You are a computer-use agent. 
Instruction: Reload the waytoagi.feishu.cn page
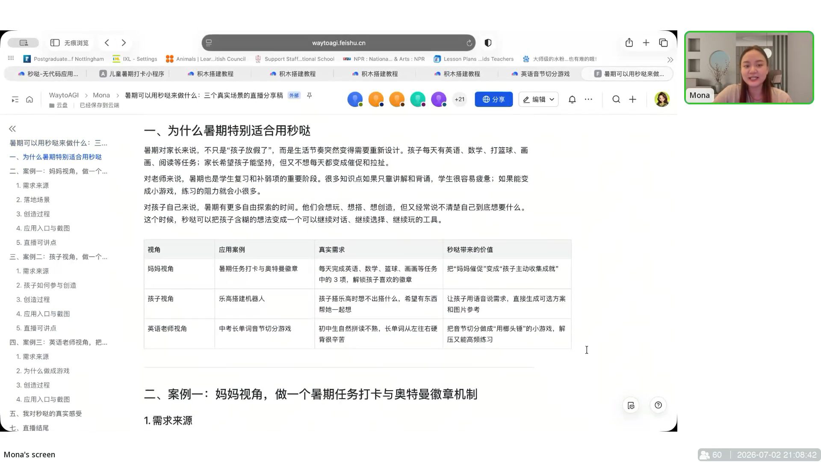click(x=469, y=43)
